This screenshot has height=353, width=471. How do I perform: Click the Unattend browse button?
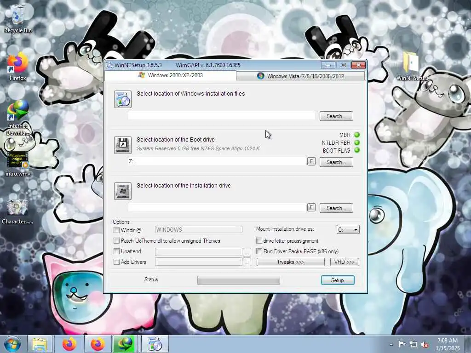[x=247, y=251]
